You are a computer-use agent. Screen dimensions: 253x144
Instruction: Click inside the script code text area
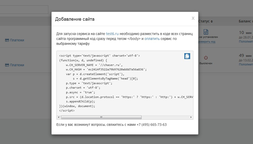pos(125,83)
